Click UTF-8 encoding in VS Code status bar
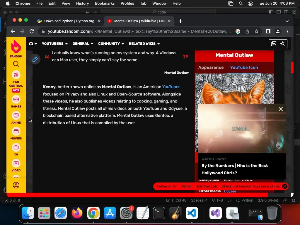 click(x=217, y=200)
